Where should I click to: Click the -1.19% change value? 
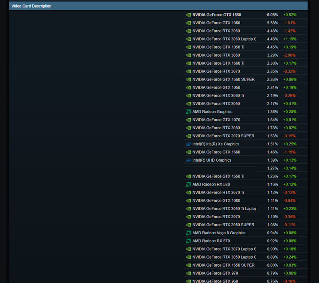coord(289,152)
